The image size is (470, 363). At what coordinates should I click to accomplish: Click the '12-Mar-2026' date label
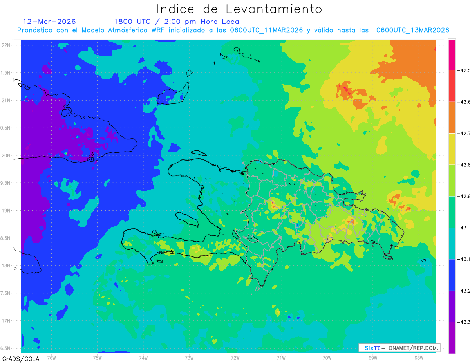49,22
